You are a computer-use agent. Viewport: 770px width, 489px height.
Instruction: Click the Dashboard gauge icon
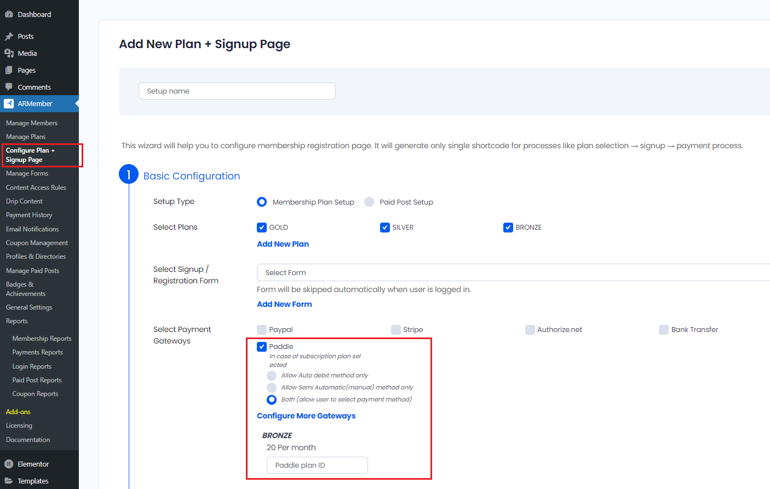pyautogui.click(x=9, y=14)
